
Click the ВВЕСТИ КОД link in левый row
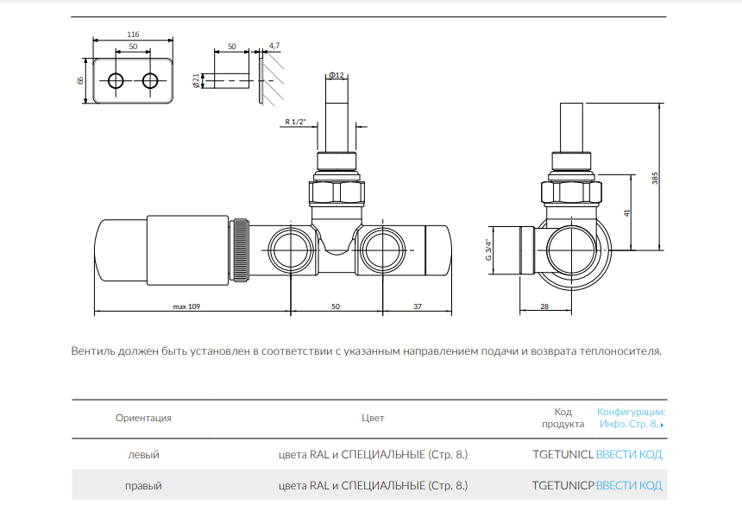click(629, 454)
